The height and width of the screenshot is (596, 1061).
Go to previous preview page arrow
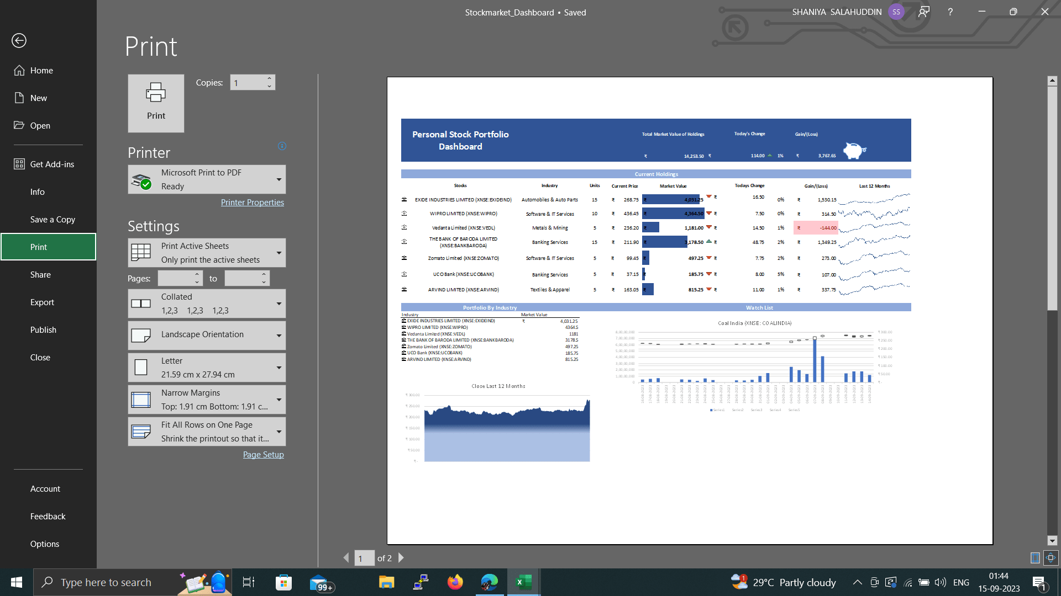tap(346, 558)
